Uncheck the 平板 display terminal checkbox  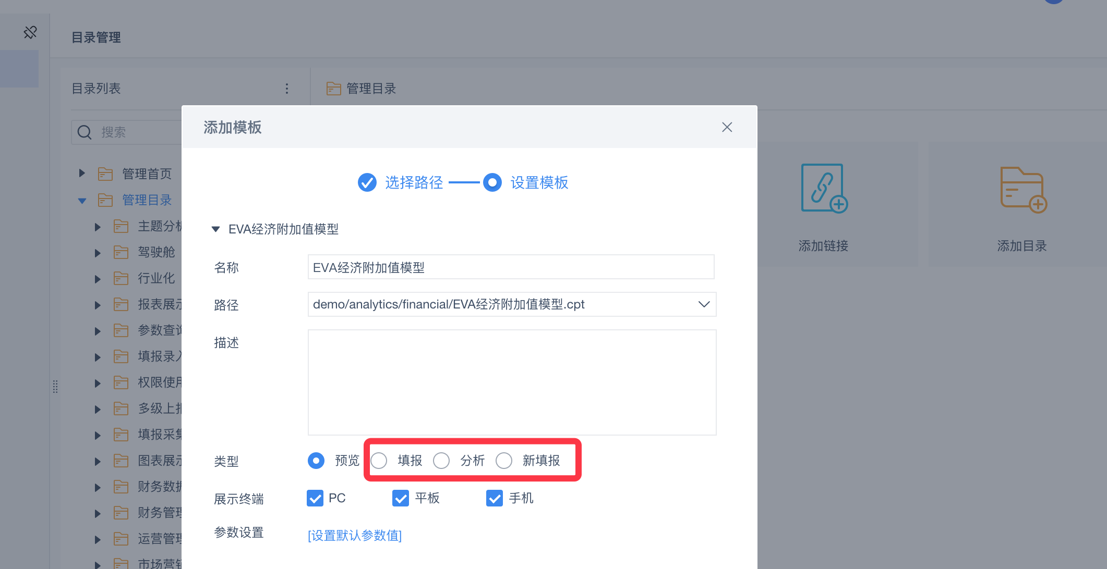[x=401, y=498]
